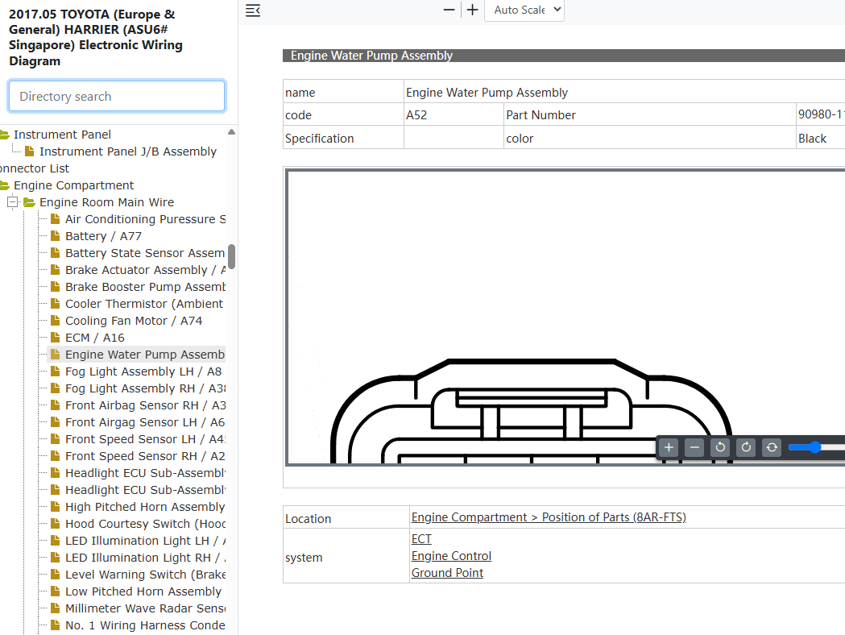The height and width of the screenshot is (635, 845).
Task: Open the Engine Control system link
Action: 451,556
